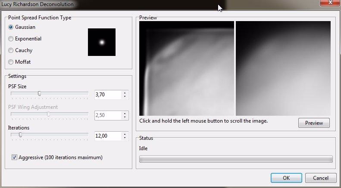This screenshot has width=341, height=188.
Task: Decrease PSF Size with down arrow
Action: point(125,96)
